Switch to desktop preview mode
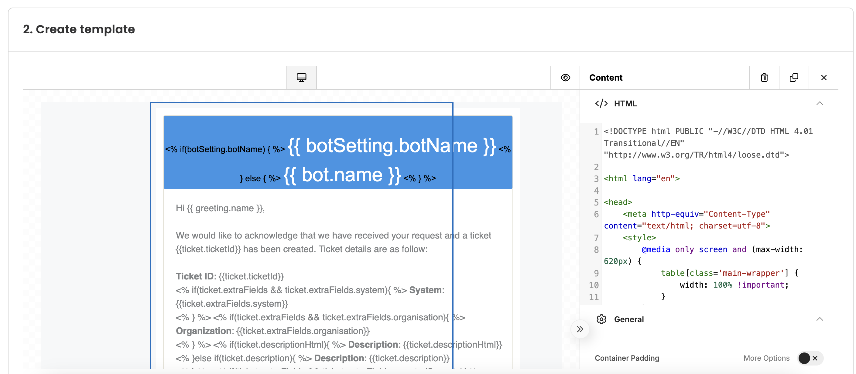This screenshot has width=856, height=374. pos(301,78)
